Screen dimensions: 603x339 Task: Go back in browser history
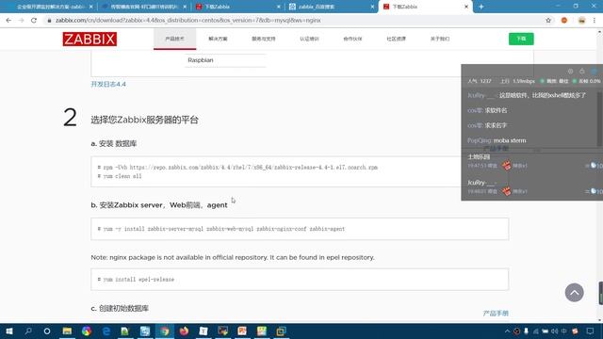click(8, 21)
